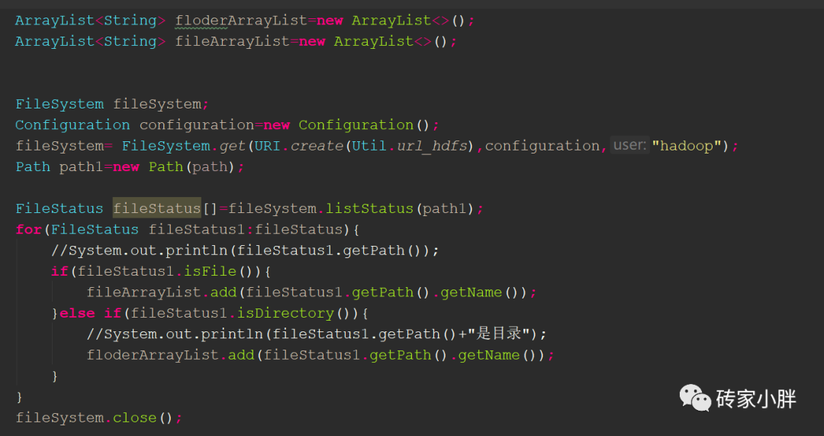
Task: Click the url_hdfs field reference
Action: [x=432, y=146]
